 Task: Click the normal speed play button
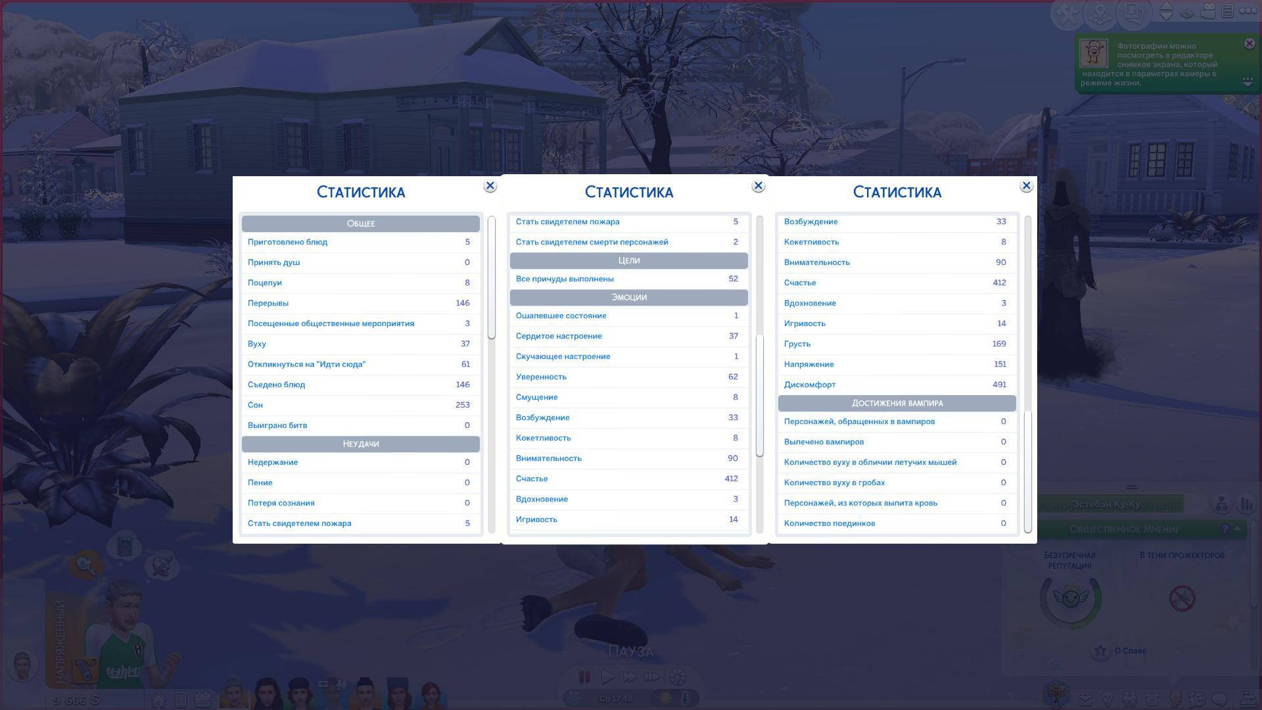607,676
